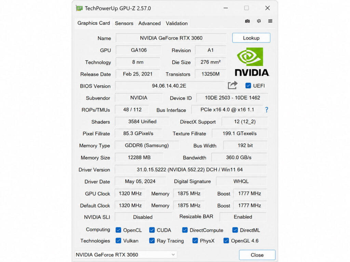Click the ROPs/TMUs field 48 / 112
This screenshot has width=350, height=262.
click(132, 110)
